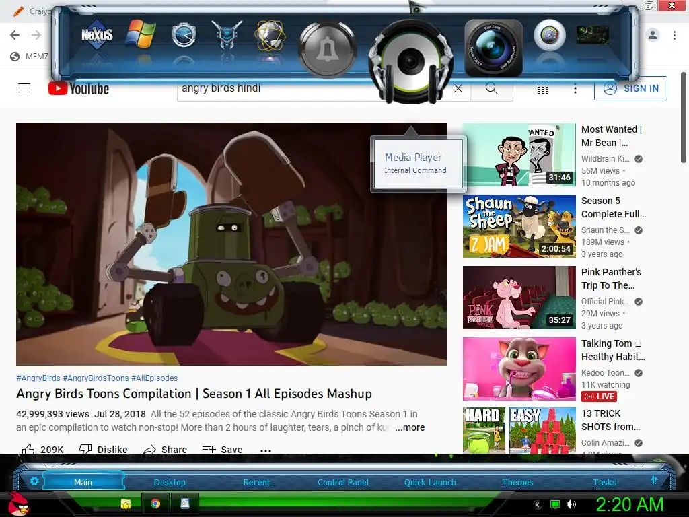This screenshot has height=517, width=689.
Task: Click the browser back arrow
Action: point(15,35)
